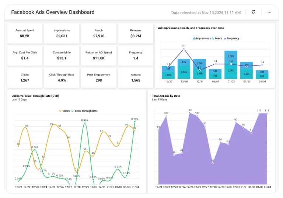Click the 12/31 Reach bar labeled 1,245
The image size is (283, 198).
tap(199, 63)
